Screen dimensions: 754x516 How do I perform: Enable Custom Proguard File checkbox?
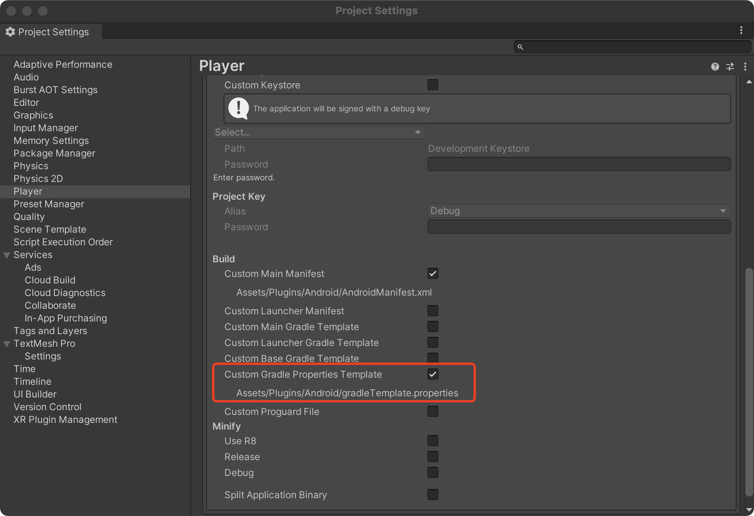[x=433, y=411]
